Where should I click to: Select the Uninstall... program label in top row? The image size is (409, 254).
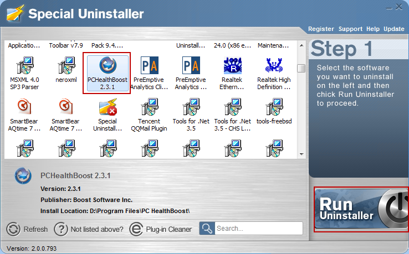(191, 45)
